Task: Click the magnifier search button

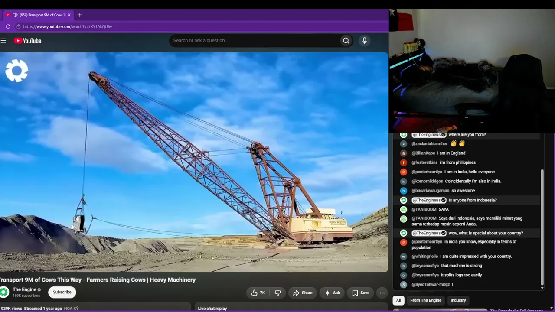Action: click(346, 41)
